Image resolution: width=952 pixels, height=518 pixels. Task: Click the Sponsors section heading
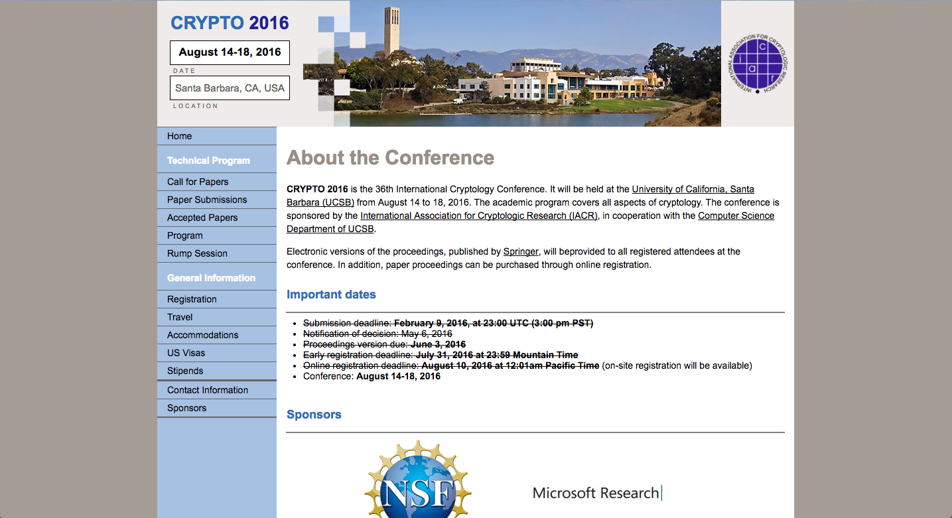tap(314, 415)
